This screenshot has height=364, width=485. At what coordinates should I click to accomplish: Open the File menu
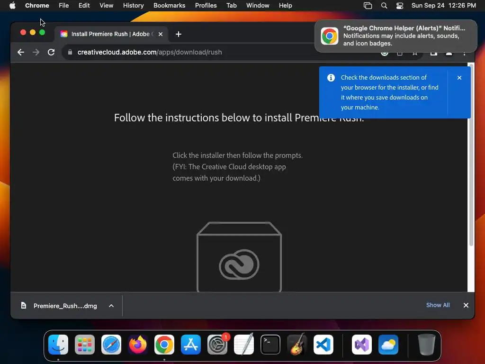point(64,6)
